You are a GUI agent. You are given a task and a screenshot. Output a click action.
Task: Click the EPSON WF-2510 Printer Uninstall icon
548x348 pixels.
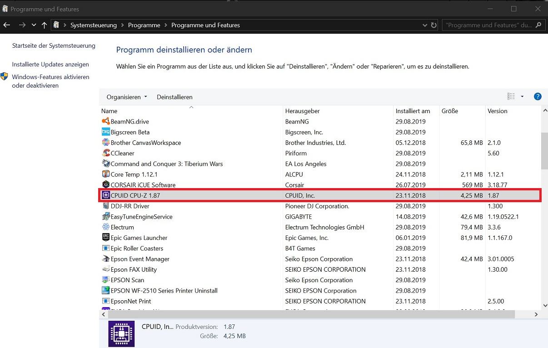105,291
